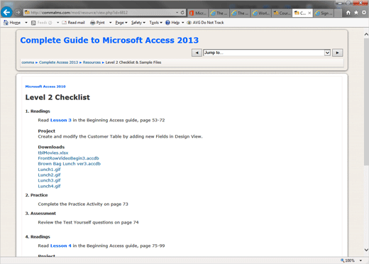The image size is (369, 264).
Task: Expand the Help dropdown arrow
Action: tap(183, 23)
